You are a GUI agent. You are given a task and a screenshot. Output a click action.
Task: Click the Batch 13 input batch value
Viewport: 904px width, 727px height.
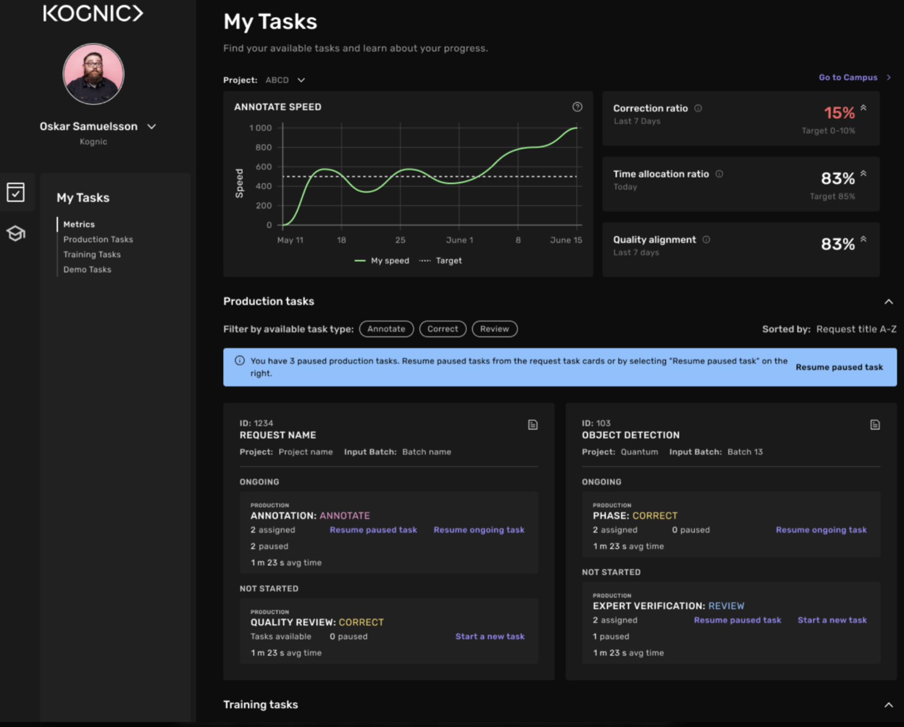[745, 452]
